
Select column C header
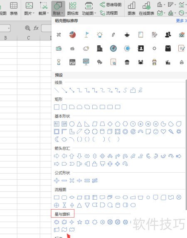[29, 38]
